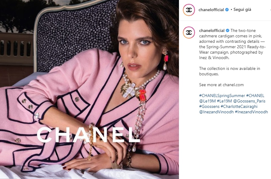Click the Chanel campaign photo
271x179 pixels.
tap(89, 89)
